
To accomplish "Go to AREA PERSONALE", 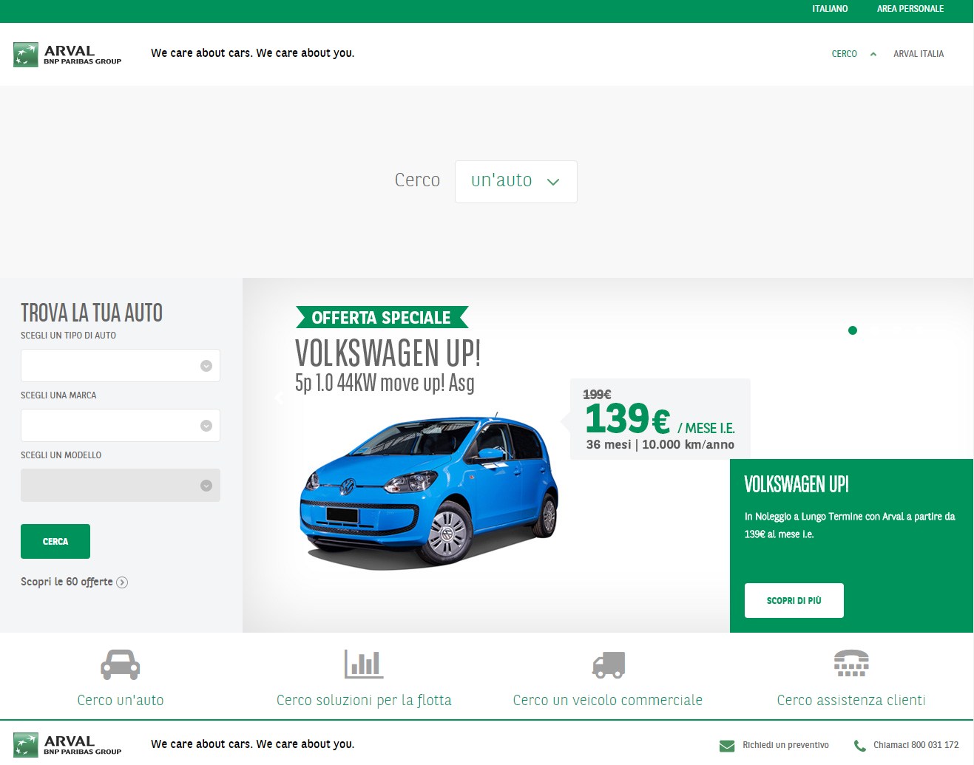I will 910,9.
